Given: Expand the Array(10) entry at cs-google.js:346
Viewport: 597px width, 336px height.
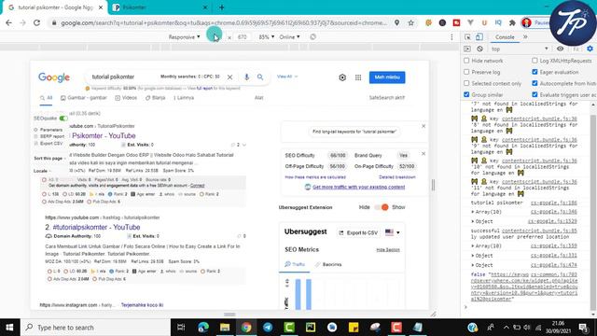Looking at the screenshot, I should pyautogui.click(x=473, y=212).
